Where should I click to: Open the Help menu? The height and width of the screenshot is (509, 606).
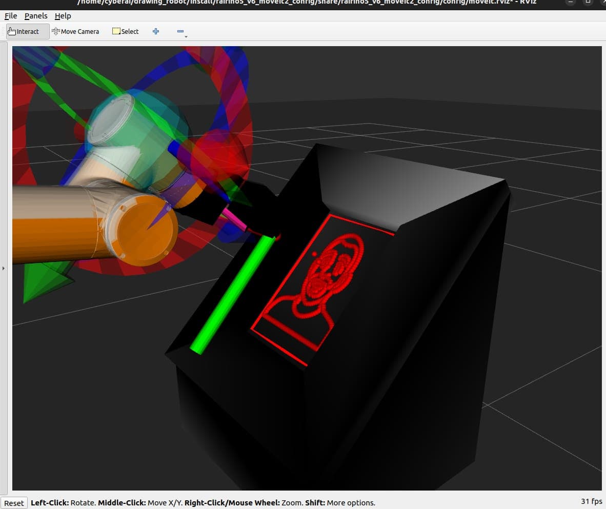coord(63,16)
